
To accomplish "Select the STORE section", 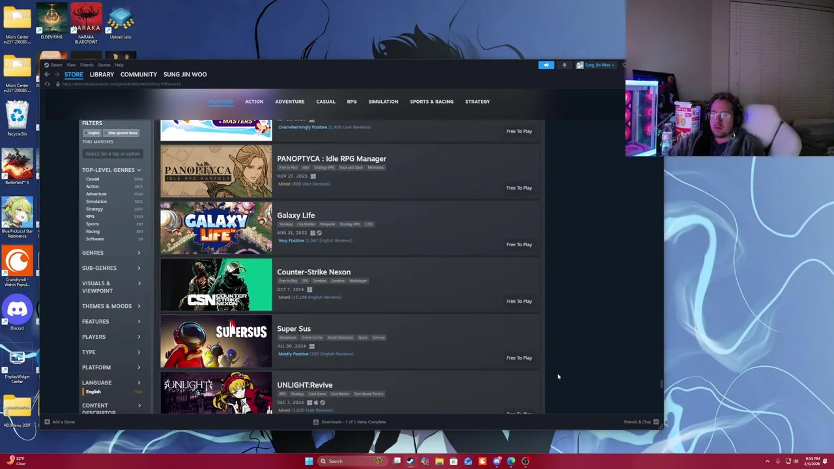I will pyautogui.click(x=74, y=74).
